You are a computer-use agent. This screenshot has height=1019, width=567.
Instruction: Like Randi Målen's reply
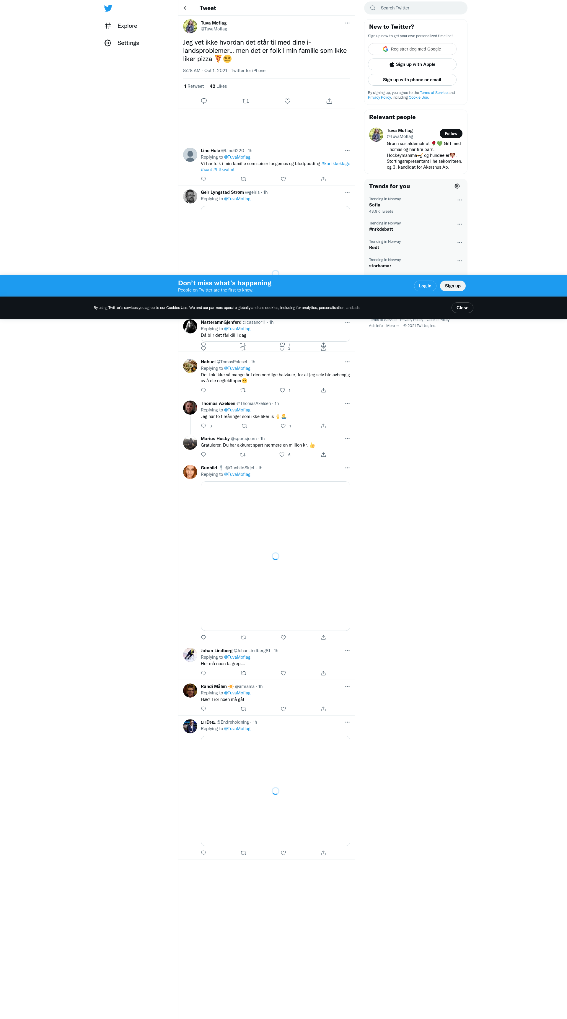(x=283, y=709)
